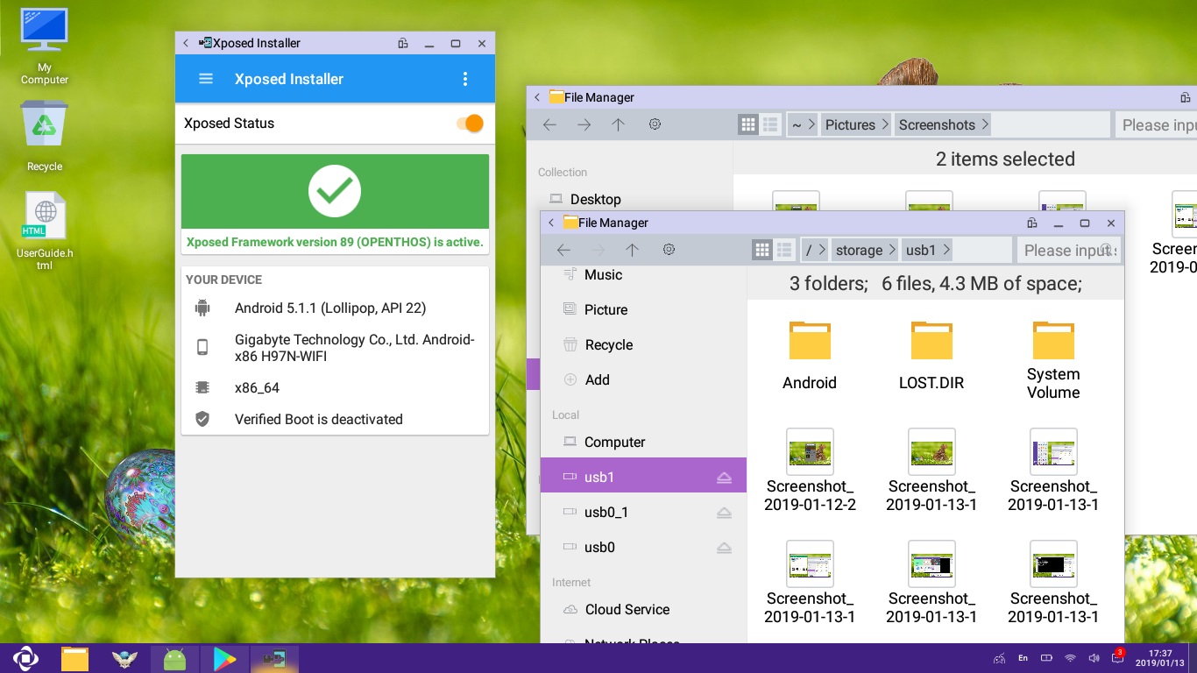Image resolution: width=1197 pixels, height=673 pixels.
Task: Switch usb1 File Manager to list view
Action: (x=784, y=250)
